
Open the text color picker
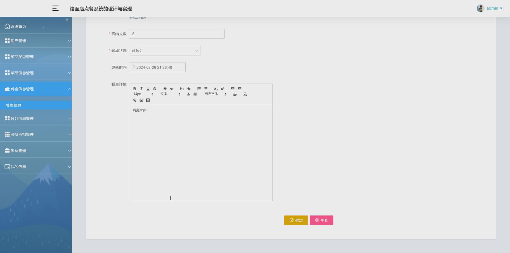point(189,94)
